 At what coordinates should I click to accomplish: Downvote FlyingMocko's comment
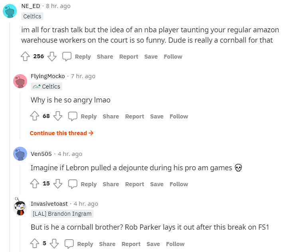click(x=57, y=116)
